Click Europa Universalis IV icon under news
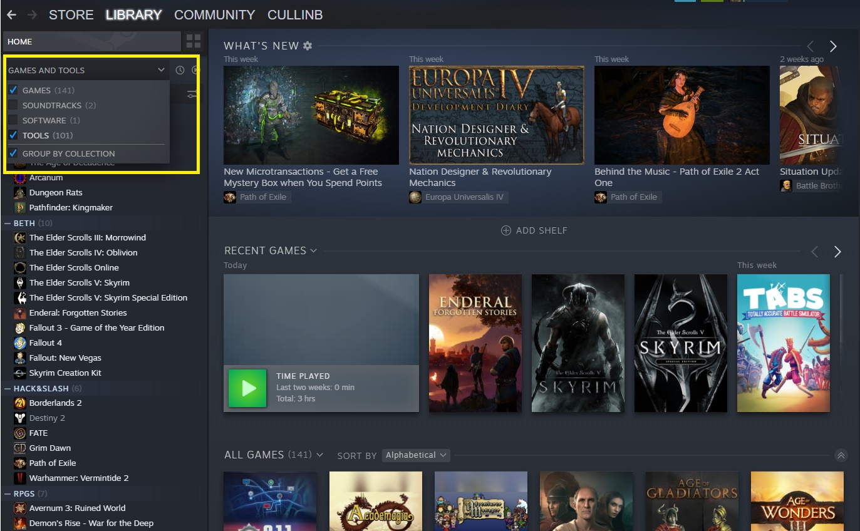 click(x=415, y=197)
